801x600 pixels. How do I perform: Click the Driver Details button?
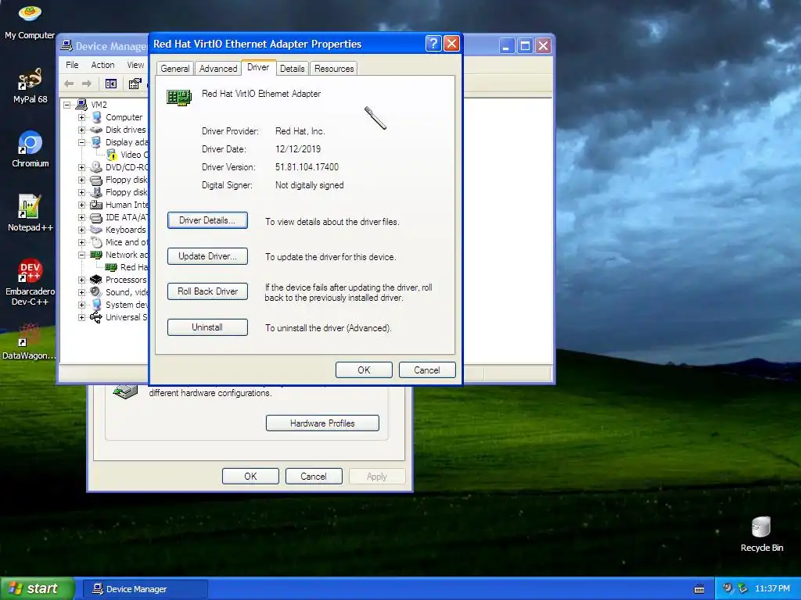tap(207, 220)
